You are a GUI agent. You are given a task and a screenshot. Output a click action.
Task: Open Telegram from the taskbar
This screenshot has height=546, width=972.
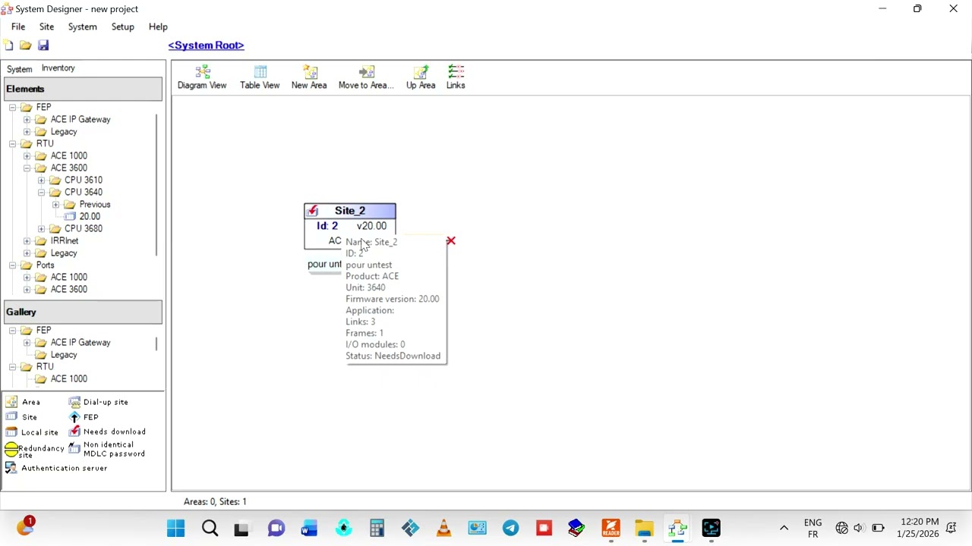[x=510, y=528]
